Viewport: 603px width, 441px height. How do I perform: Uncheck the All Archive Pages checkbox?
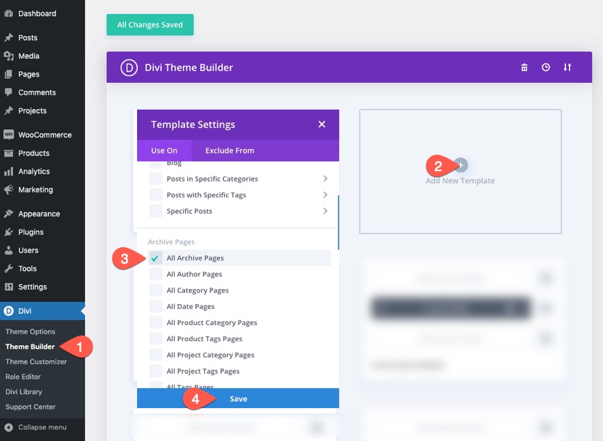tap(156, 258)
